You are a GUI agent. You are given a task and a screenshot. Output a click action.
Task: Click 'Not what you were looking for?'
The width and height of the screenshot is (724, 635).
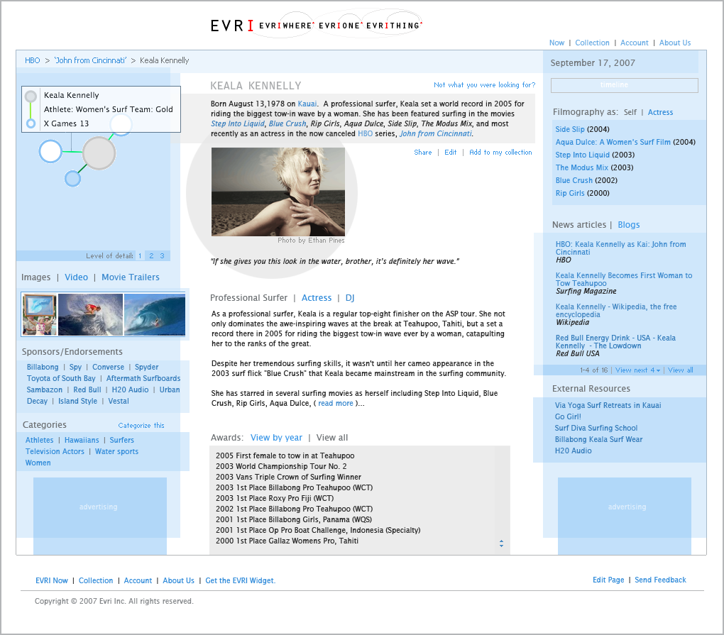click(x=484, y=85)
